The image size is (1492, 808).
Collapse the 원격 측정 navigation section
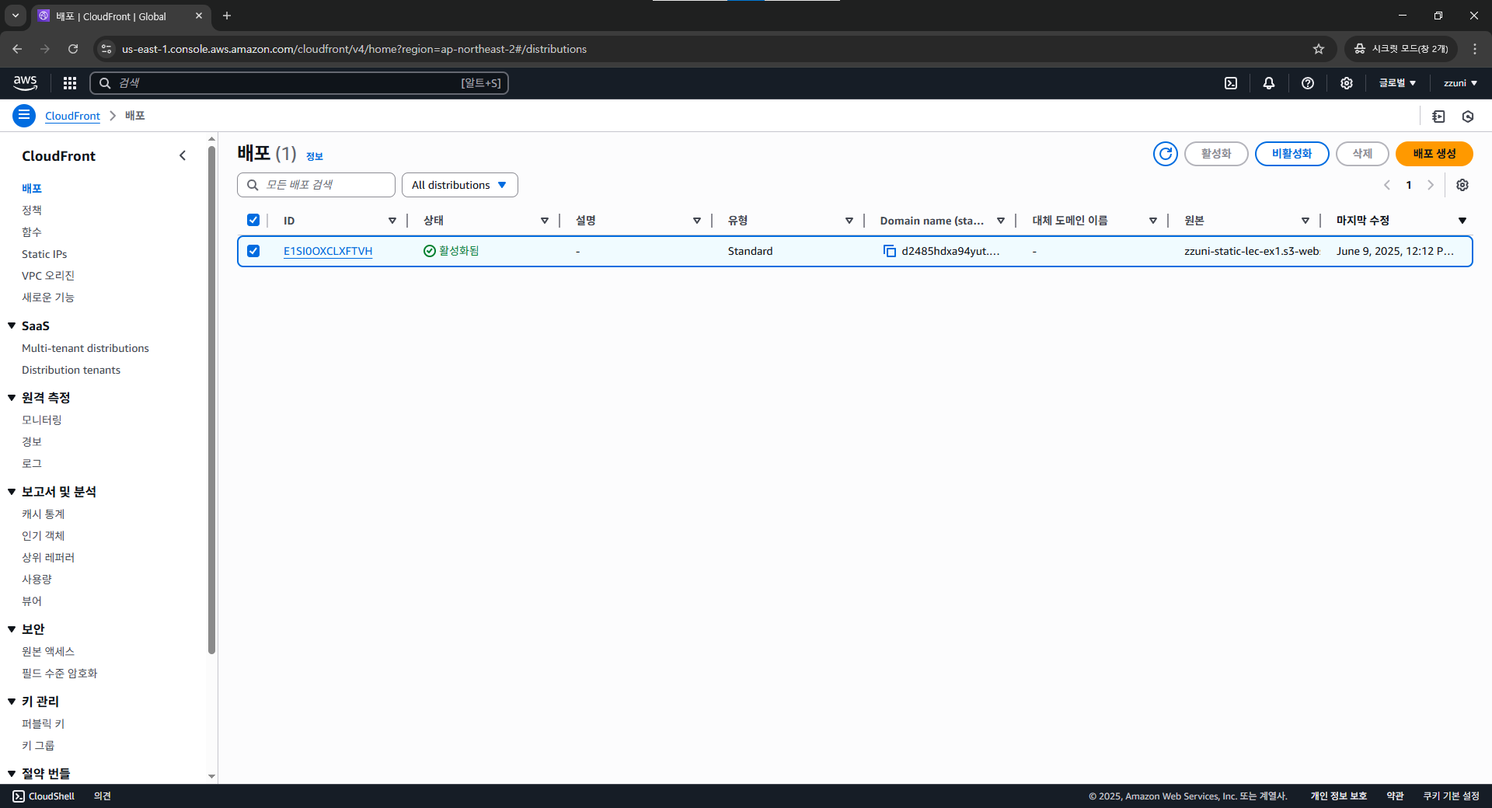coord(12,398)
